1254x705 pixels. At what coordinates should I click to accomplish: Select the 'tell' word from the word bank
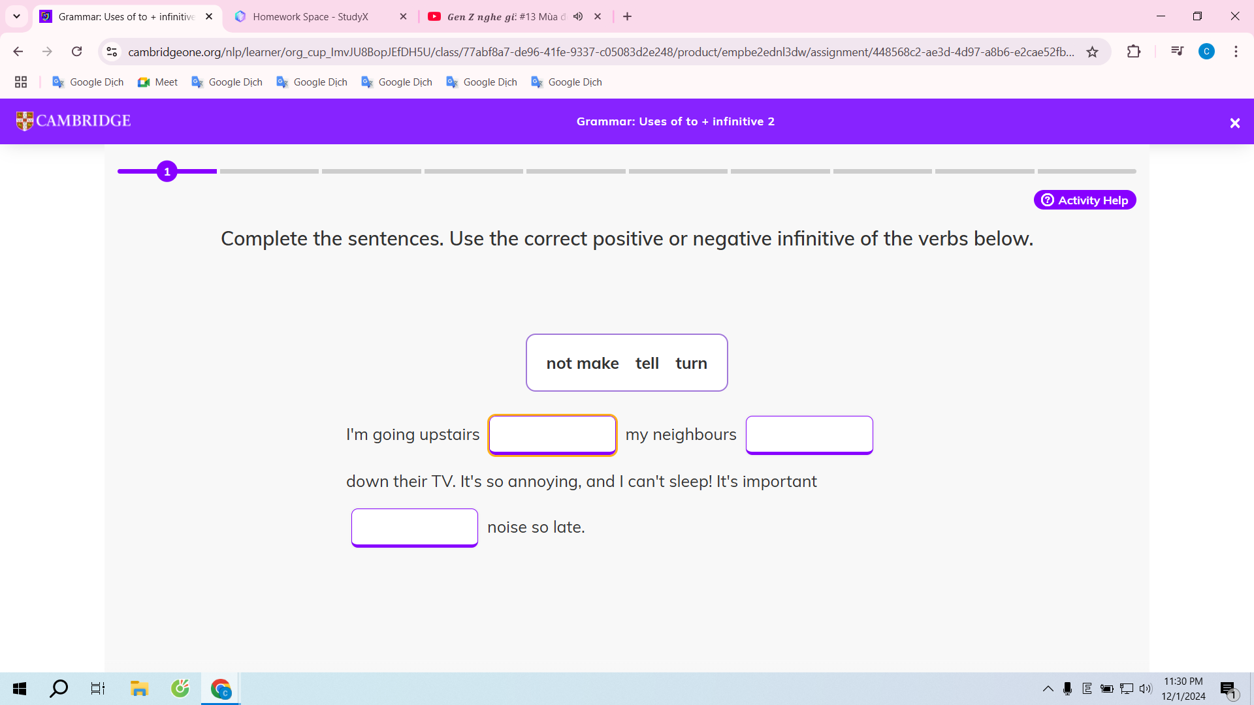(647, 362)
